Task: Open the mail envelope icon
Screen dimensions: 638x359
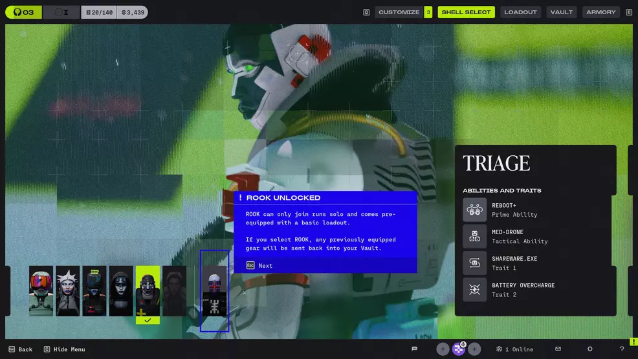Action: click(x=558, y=349)
